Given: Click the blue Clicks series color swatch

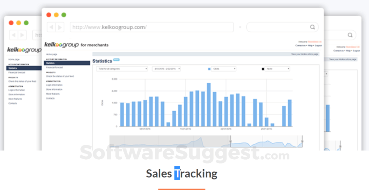Looking at the screenshot, I should (x=209, y=69).
